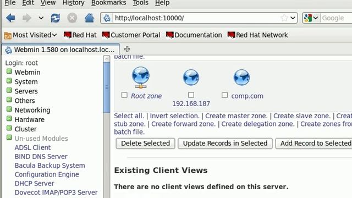
Task: Go back with the browser back arrow
Action: (10, 18)
